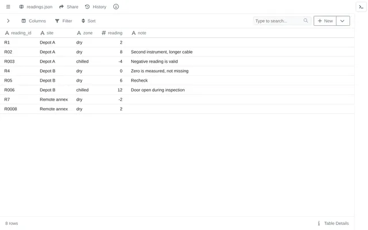Click the reading value -4
The width and height of the screenshot is (368, 230).
(x=120, y=62)
